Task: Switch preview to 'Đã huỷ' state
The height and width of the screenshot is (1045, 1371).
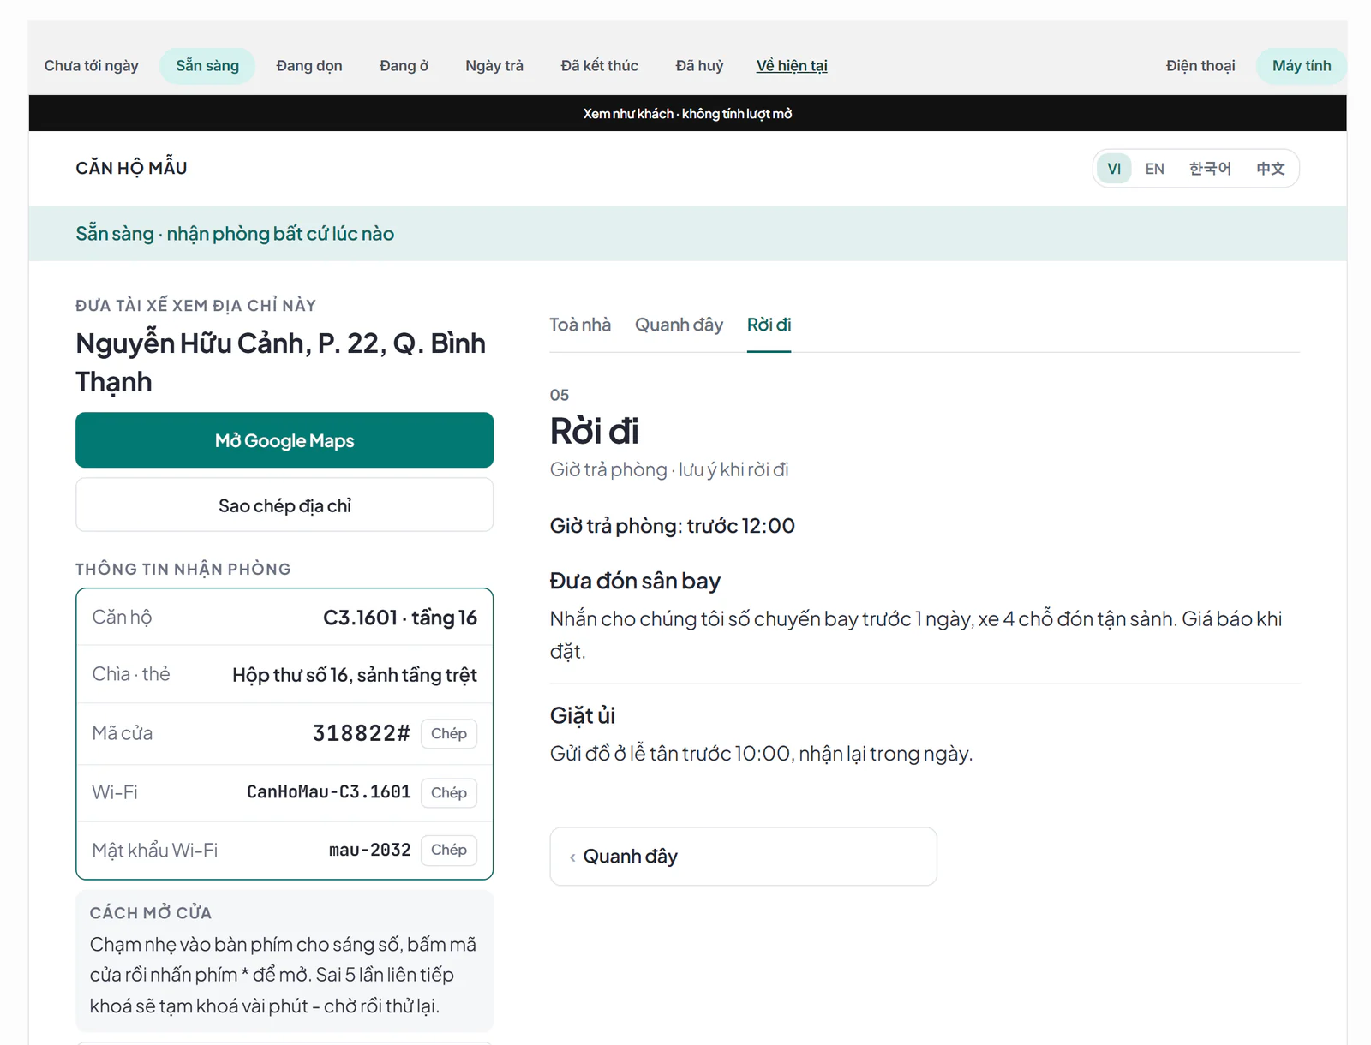Action: tap(699, 66)
